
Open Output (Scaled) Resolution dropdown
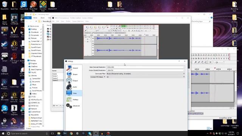(146, 70)
